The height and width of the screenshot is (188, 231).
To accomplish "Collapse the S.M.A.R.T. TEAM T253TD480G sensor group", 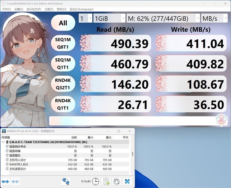I will 3,142.
